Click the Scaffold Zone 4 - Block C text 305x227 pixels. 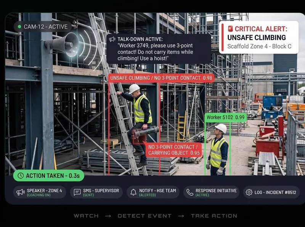(259, 46)
